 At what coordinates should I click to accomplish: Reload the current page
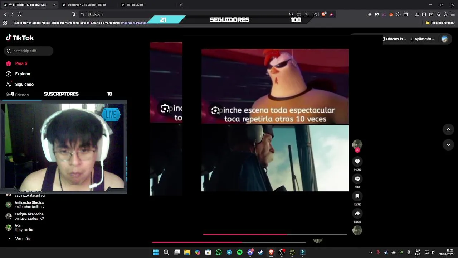19,14
